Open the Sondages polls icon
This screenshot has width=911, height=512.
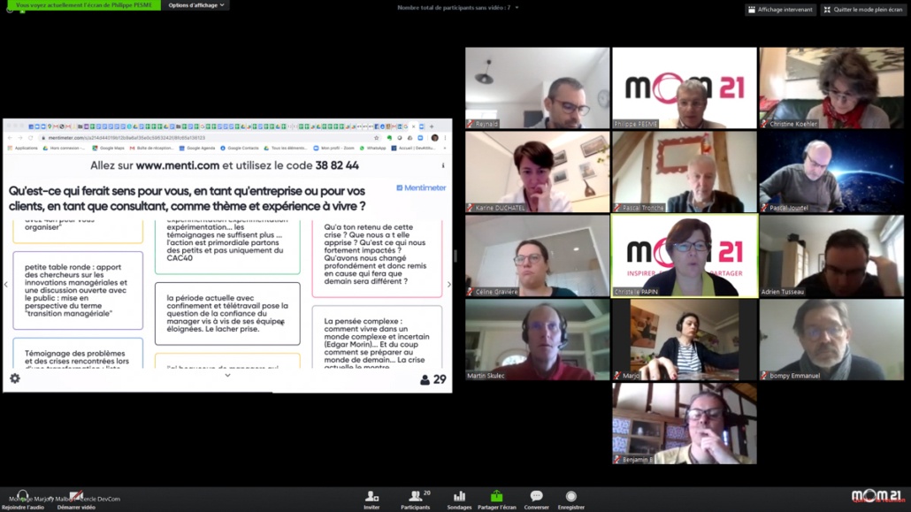(459, 496)
